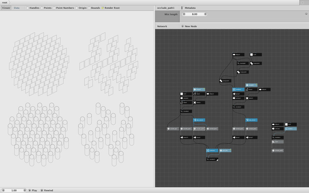This screenshot has width=309, height=193.
Task: Select the hexgrid node icon
Action: [195, 90]
